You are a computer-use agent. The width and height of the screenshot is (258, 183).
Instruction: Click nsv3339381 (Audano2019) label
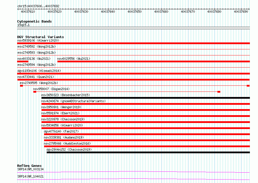tap(64, 137)
